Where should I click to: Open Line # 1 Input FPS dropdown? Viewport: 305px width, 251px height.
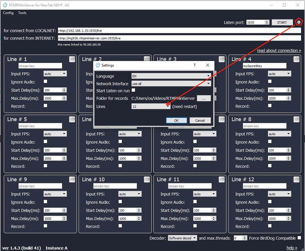pos(55,74)
